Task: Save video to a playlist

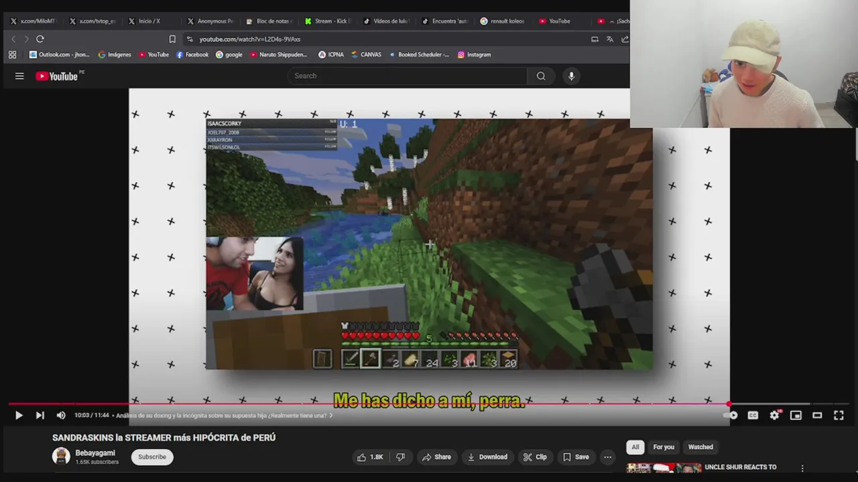Action: click(x=575, y=457)
